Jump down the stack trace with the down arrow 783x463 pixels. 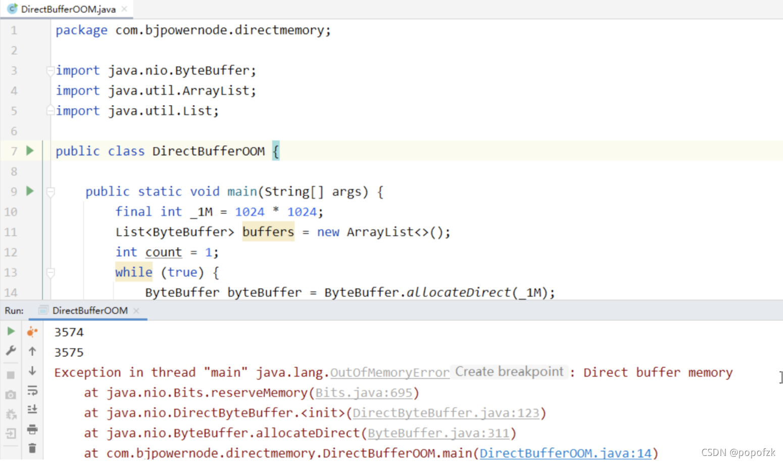coord(32,371)
